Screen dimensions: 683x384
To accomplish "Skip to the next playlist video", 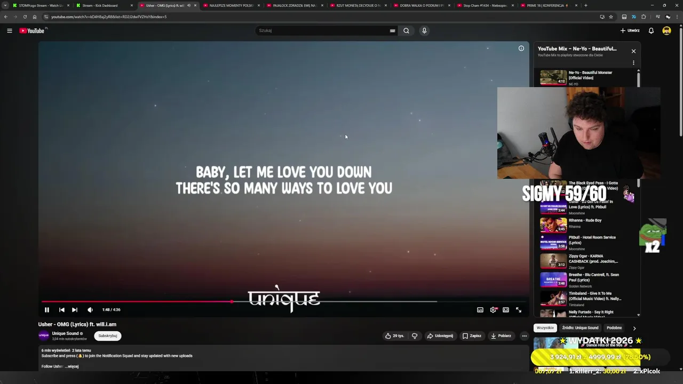I will [x=75, y=310].
